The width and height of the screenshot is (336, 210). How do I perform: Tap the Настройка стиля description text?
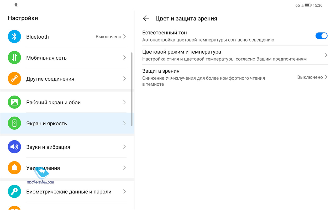(x=224, y=59)
